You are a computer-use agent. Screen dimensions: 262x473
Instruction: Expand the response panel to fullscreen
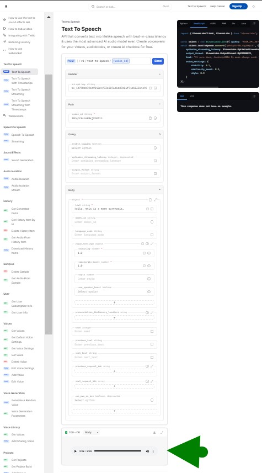162,432
